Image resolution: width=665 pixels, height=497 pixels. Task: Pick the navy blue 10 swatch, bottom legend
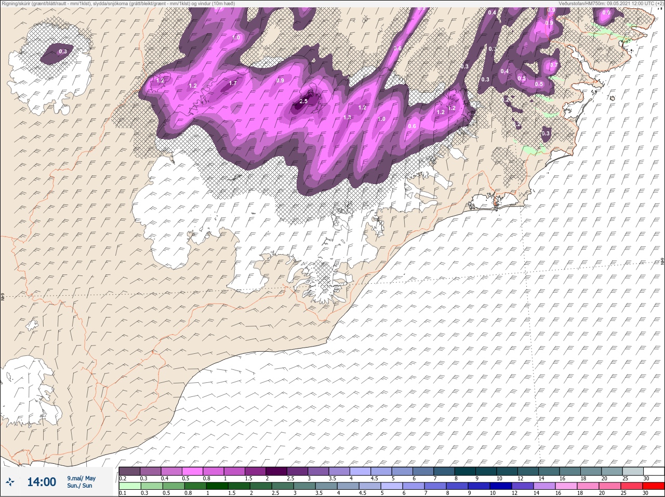501,486
